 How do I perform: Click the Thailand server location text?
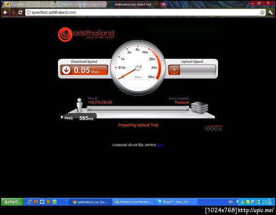pos(182,102)
